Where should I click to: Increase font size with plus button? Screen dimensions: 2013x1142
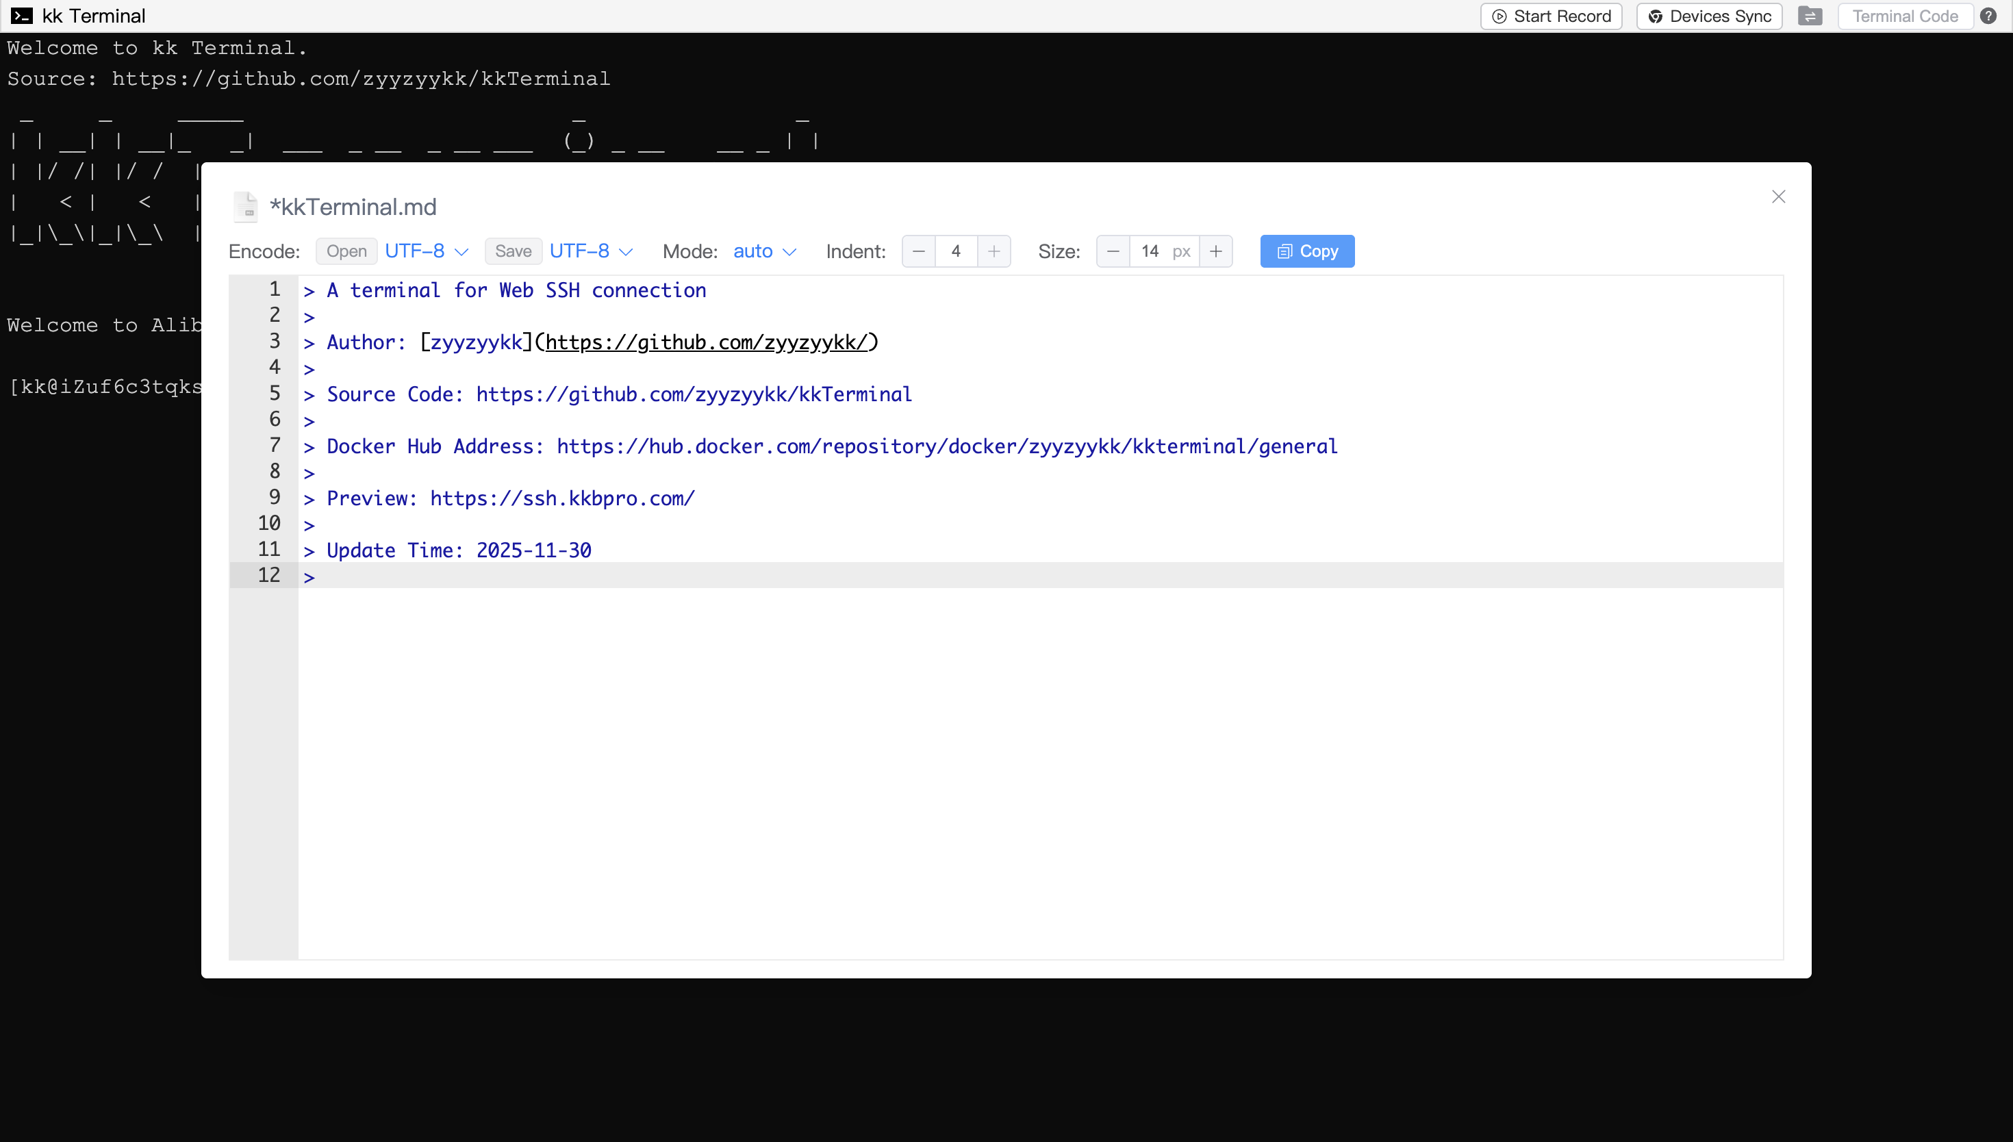point(1215,251)
